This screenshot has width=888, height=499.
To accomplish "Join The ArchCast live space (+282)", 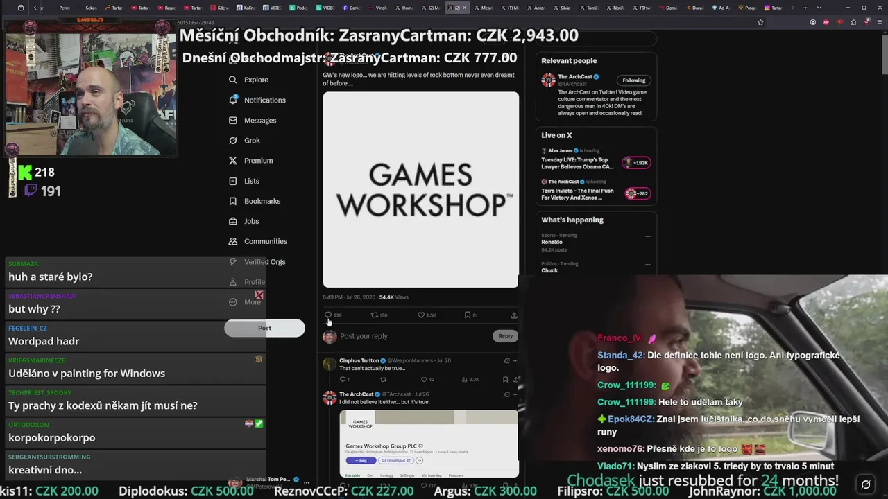I will (638, 193).
